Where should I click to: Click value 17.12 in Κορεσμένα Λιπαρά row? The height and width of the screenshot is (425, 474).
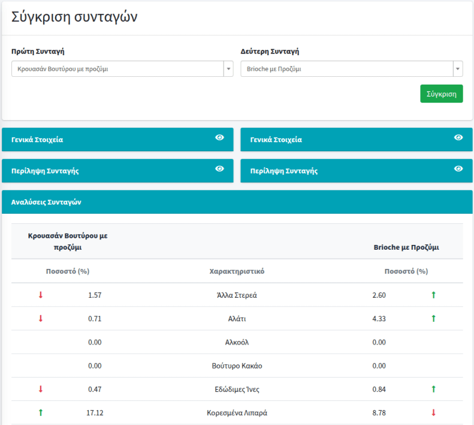[95, 413]
